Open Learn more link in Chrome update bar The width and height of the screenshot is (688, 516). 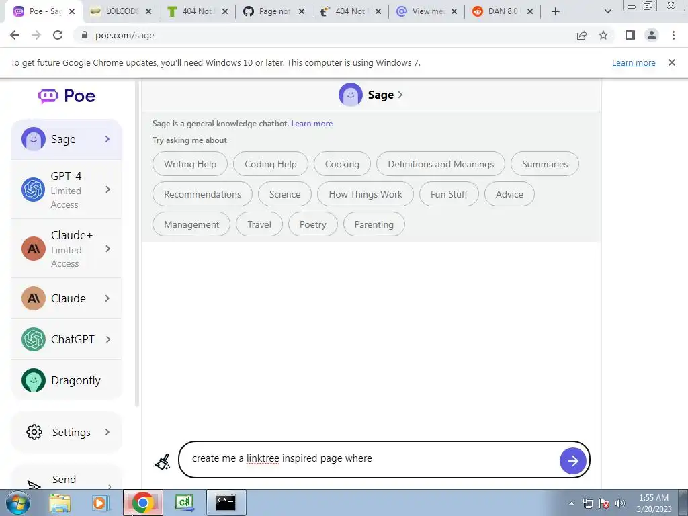[634, 62]
